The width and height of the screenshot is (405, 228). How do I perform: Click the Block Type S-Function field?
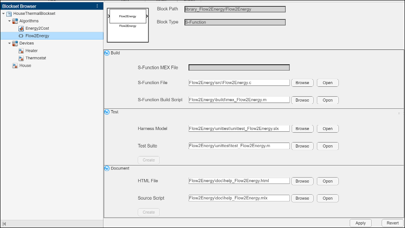pyautogui.click(x=235, y=22)
